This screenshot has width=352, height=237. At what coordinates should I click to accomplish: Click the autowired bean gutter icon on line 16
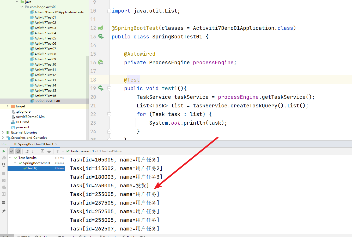click(x=100, y=62)
